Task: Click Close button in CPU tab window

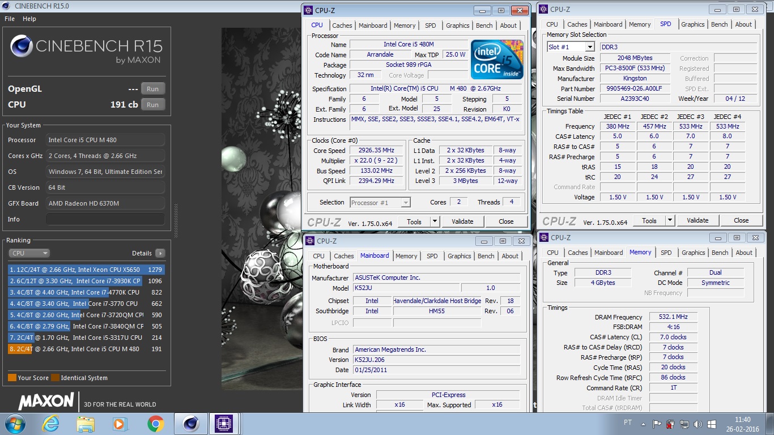Action: pos(506,221)
